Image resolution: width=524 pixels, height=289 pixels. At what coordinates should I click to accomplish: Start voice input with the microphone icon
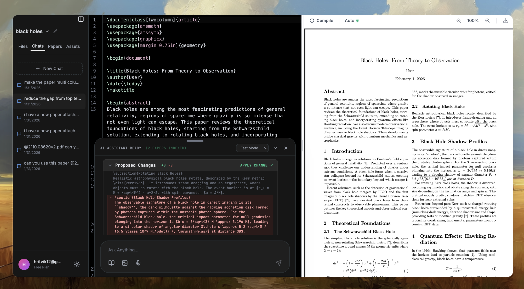(138, 263)
